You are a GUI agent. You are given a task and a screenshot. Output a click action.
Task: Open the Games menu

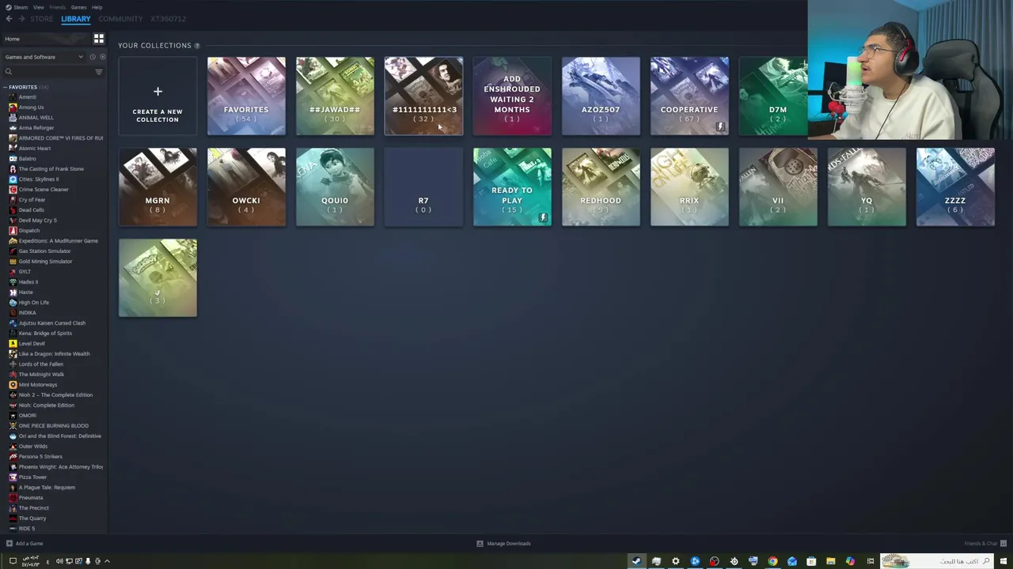78,7
